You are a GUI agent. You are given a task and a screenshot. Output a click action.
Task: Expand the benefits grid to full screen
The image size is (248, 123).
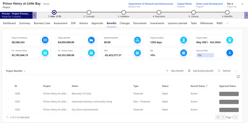(238, 76)
